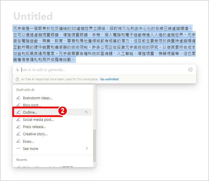Click the insert arrow icon on Outline row
The height and width of the screenshot is (181, 209).
tap(86, 112)
